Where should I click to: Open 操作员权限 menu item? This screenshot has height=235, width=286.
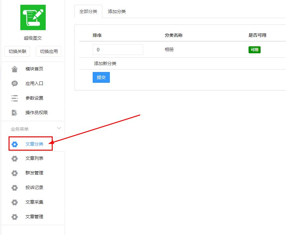coord(37,113)
